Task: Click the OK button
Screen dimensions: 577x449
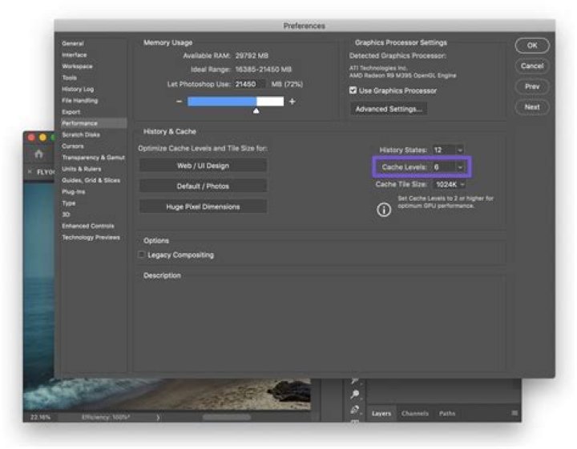Action: pyautogui.click(x=532, y=46)
